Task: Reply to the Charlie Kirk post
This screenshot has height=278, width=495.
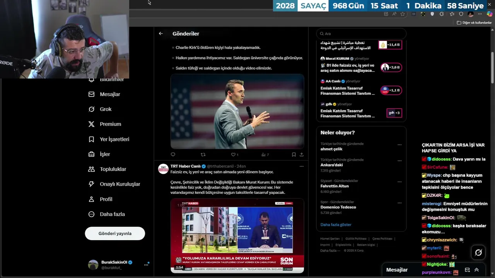Action: tap(173, 154)
